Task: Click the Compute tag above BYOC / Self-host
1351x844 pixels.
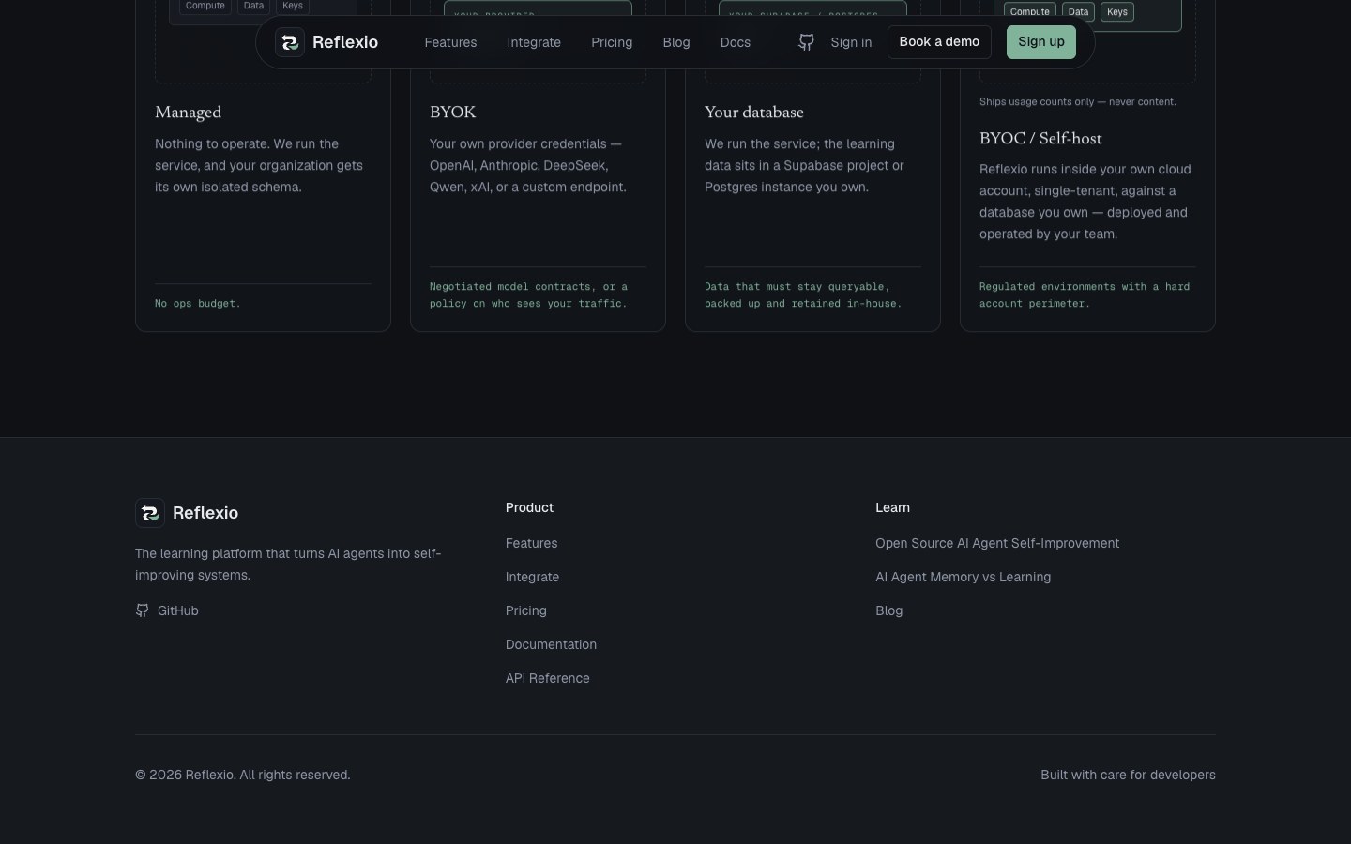Action: [x=1029, y=12]
